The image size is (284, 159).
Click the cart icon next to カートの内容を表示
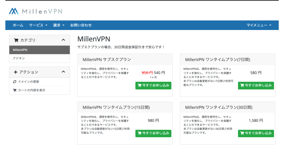coord(15,90)
